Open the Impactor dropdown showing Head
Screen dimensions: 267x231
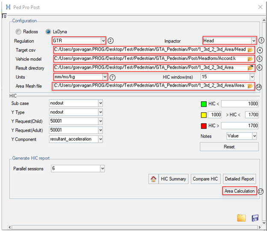(229, 41)
